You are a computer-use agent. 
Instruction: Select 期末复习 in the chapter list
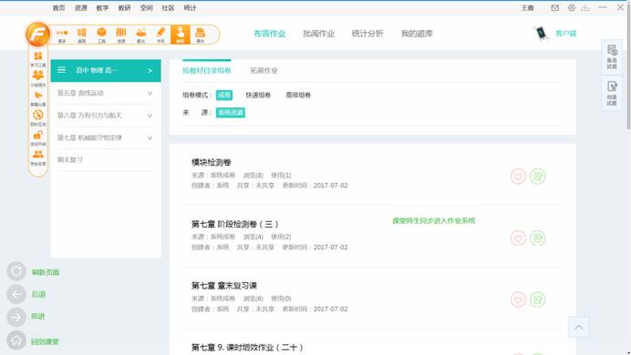coord(70,160)
